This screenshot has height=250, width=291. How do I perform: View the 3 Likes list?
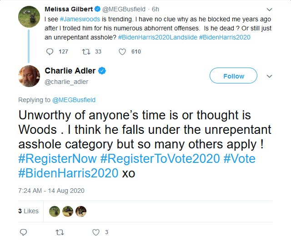(28, 211)
